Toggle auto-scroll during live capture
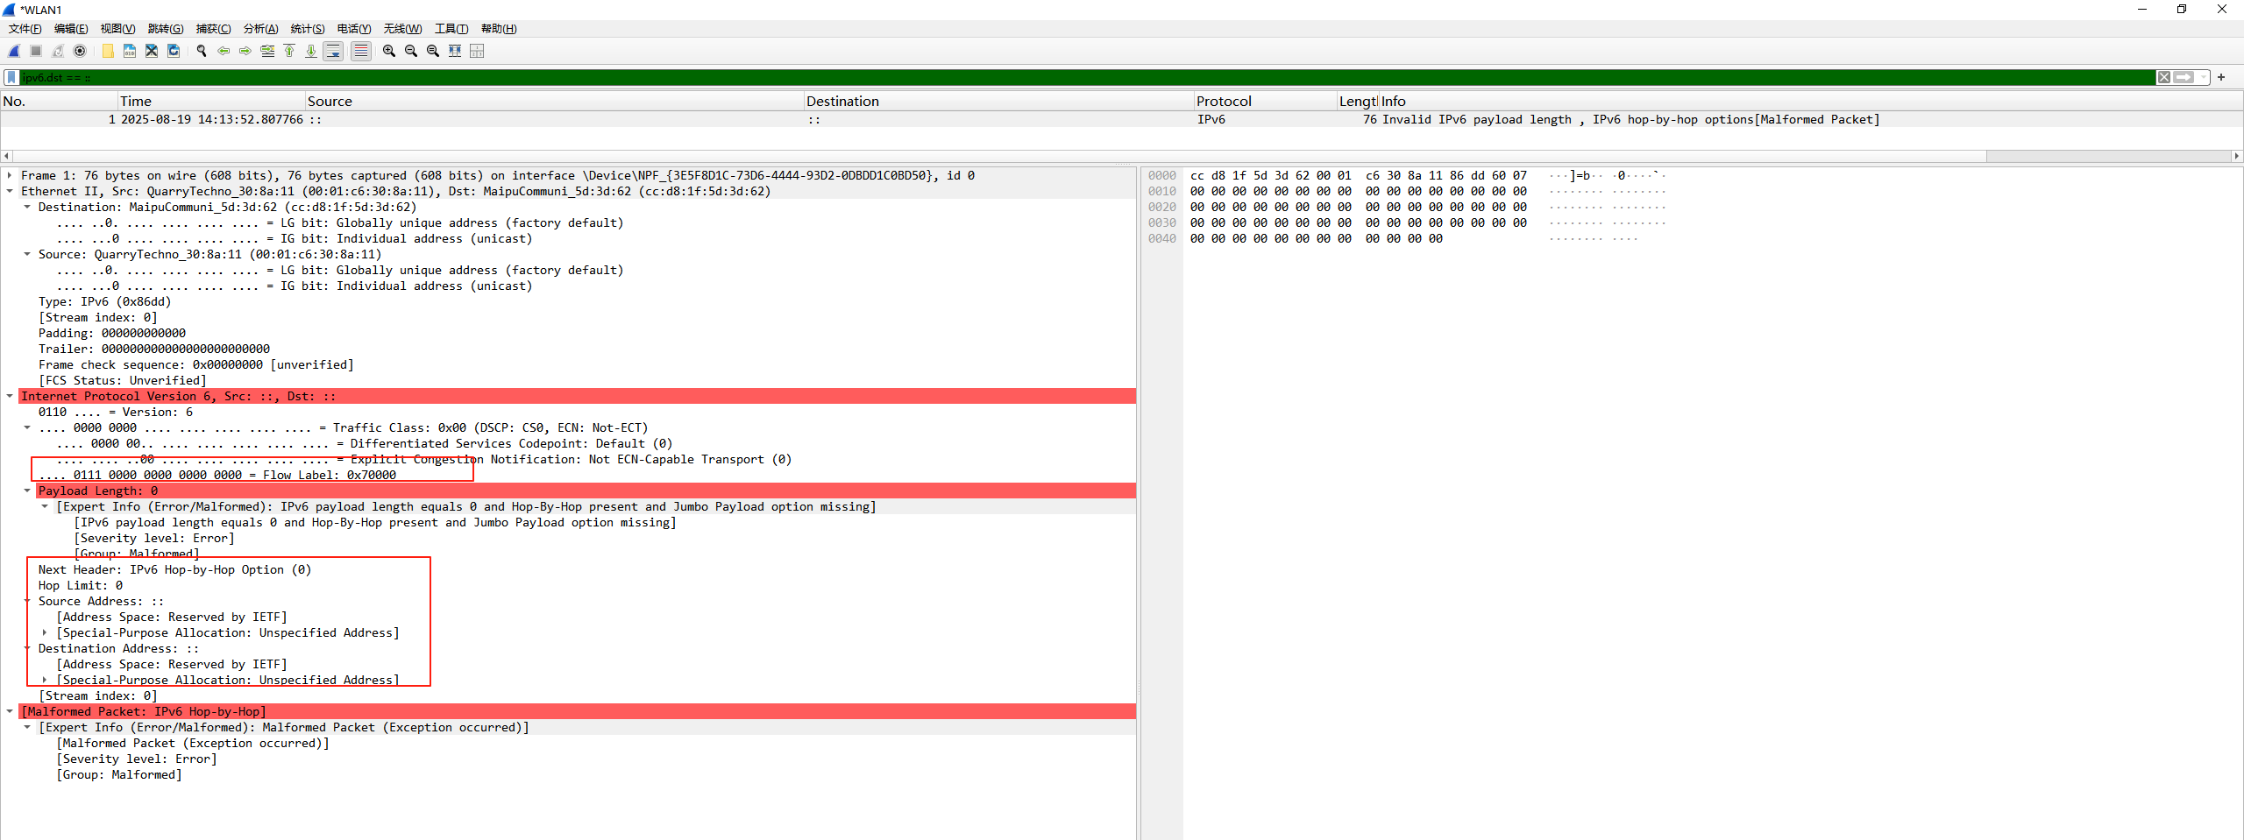 (333, 51)
